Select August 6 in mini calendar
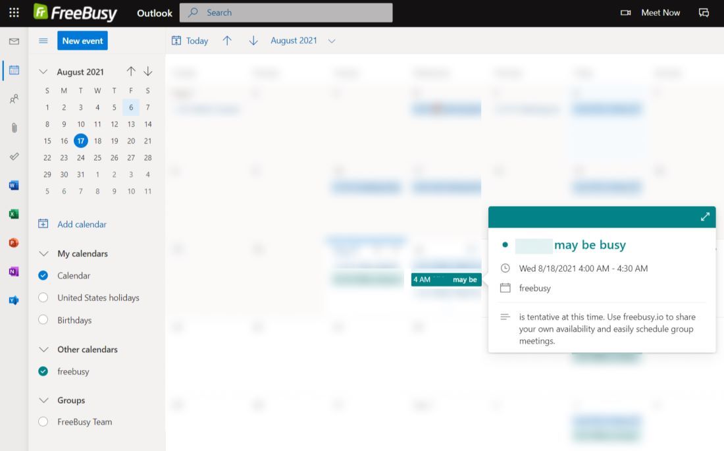The height and width of the screenshot is (451, 724). (131, 107)
